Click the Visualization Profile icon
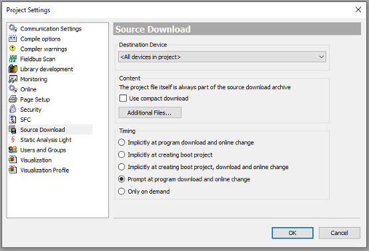The width and height of the screenshot is (369, 251). 13,170
